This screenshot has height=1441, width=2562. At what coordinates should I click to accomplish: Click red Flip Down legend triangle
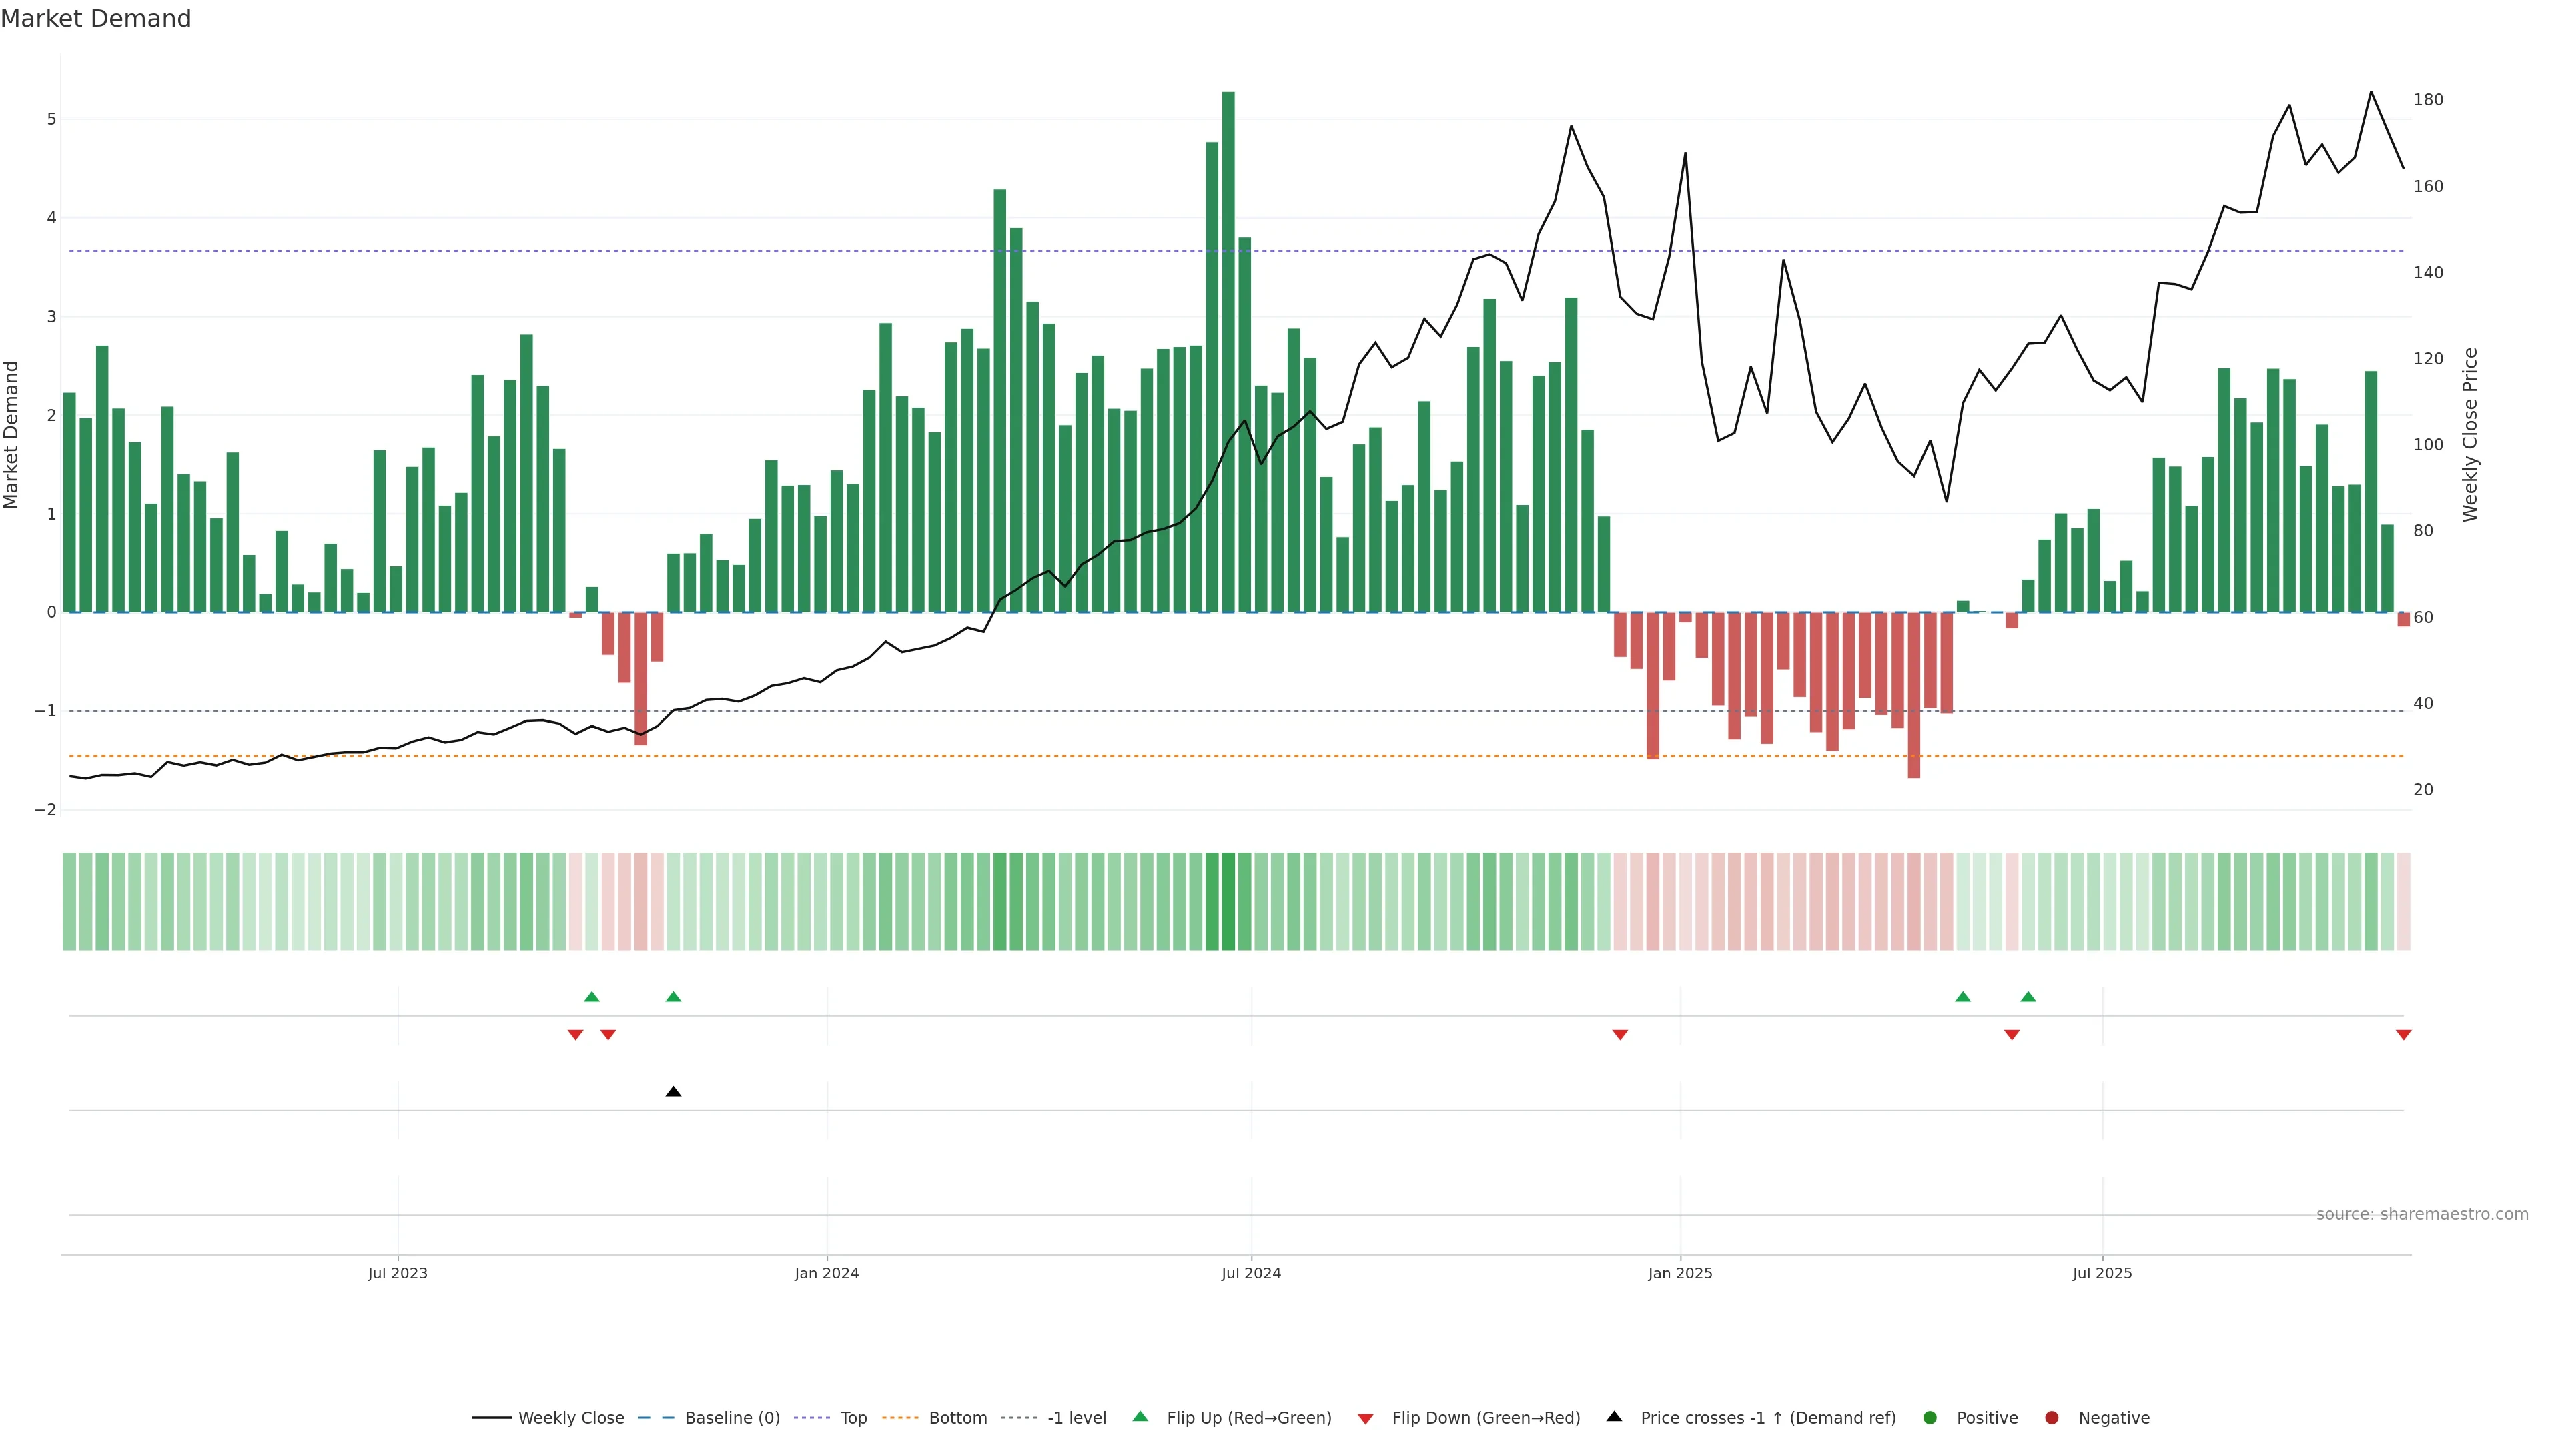[x=1366, y=1419]
